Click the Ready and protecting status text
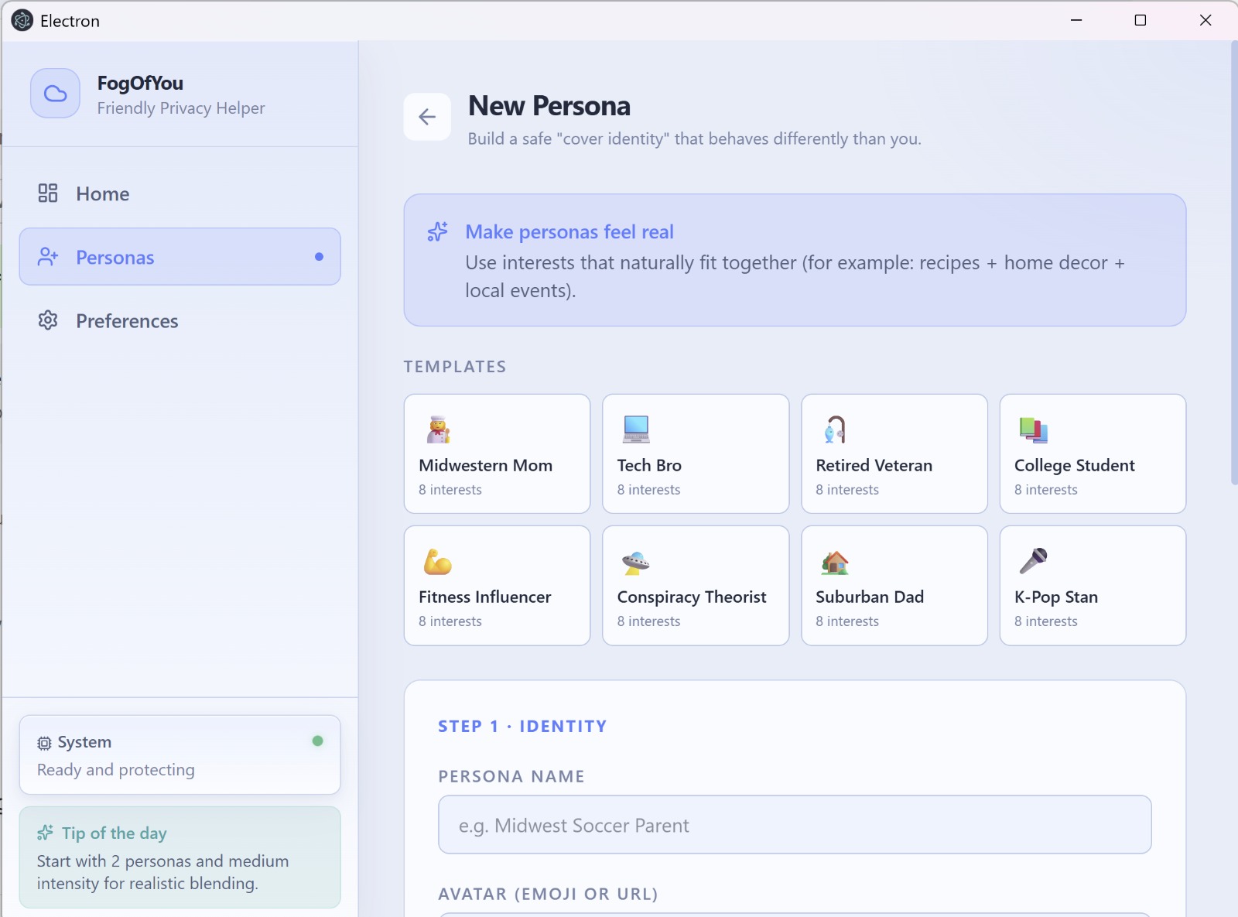The image size is (1238, 917). 116,770
